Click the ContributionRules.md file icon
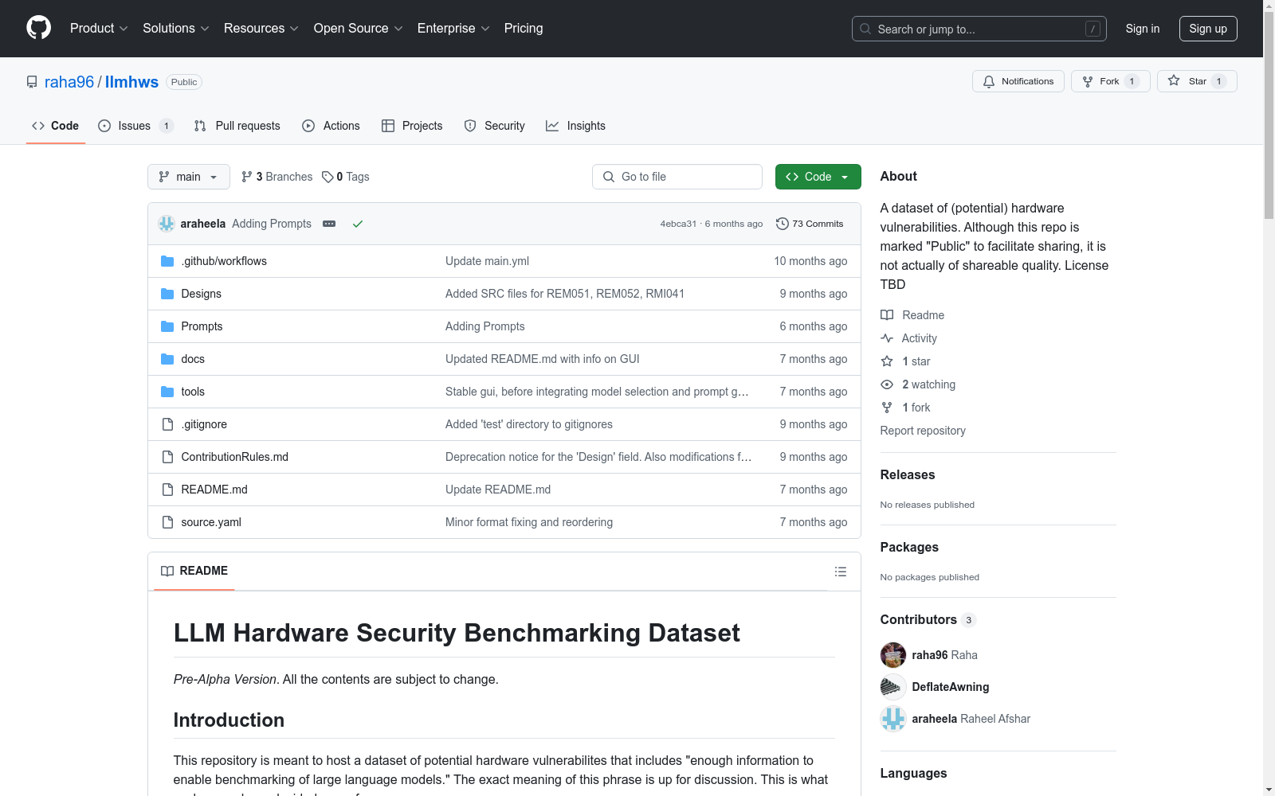This screenshot has width=1275, height=796. pyautogui.click(x=167, y=457)
